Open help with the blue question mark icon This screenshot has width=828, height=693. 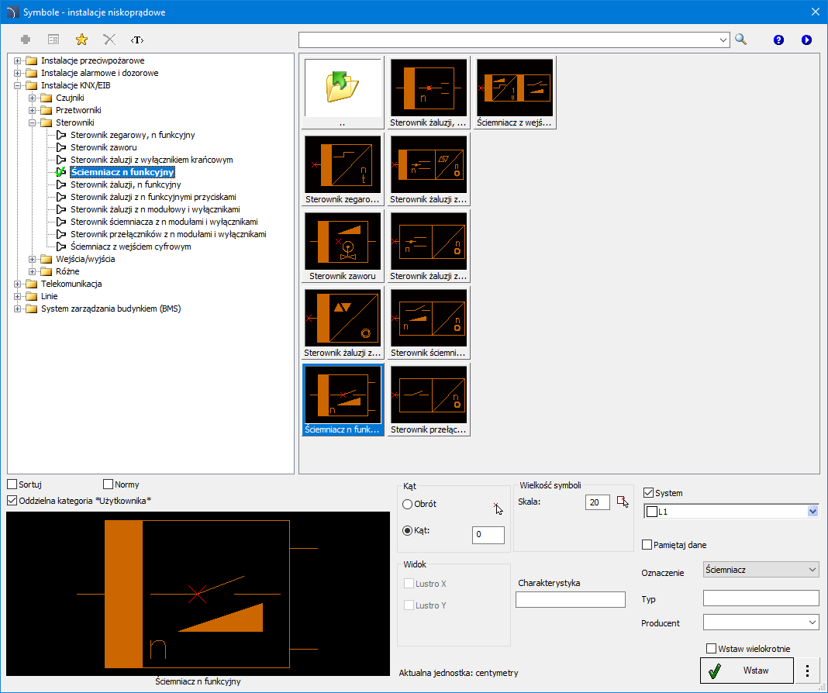778,40
